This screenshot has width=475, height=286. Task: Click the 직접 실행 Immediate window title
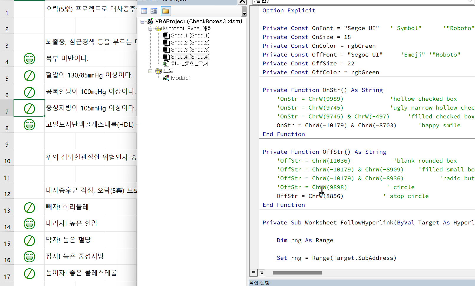tap(259, 283)
